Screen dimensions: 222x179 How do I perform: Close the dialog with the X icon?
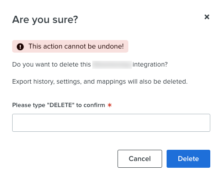pyautogui.click(x=207, y=17)
